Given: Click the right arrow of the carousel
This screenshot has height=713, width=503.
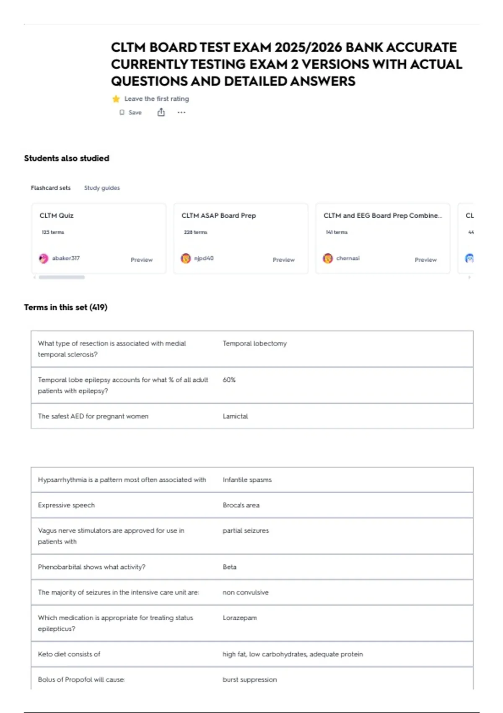Looking at the screenshot, I should pyautogui.click(x=469, y=277).
